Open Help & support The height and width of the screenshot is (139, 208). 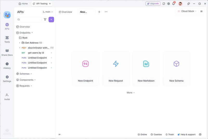pyautogui.click(x=186, y=135)
